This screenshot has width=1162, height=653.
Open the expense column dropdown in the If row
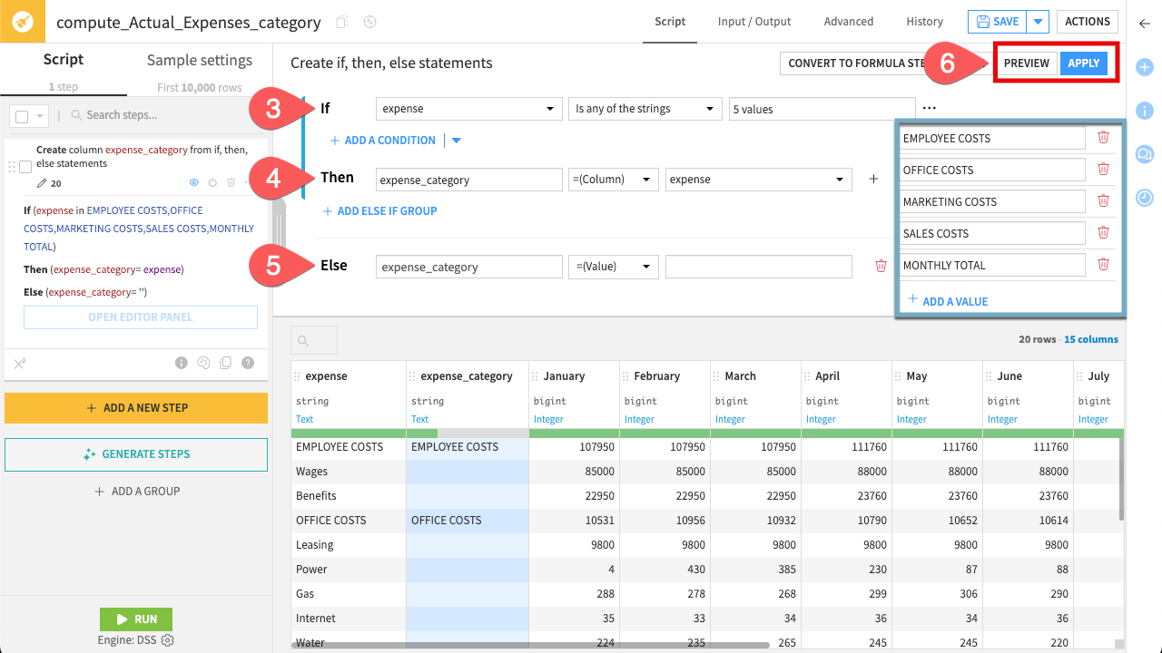point(468,108)
